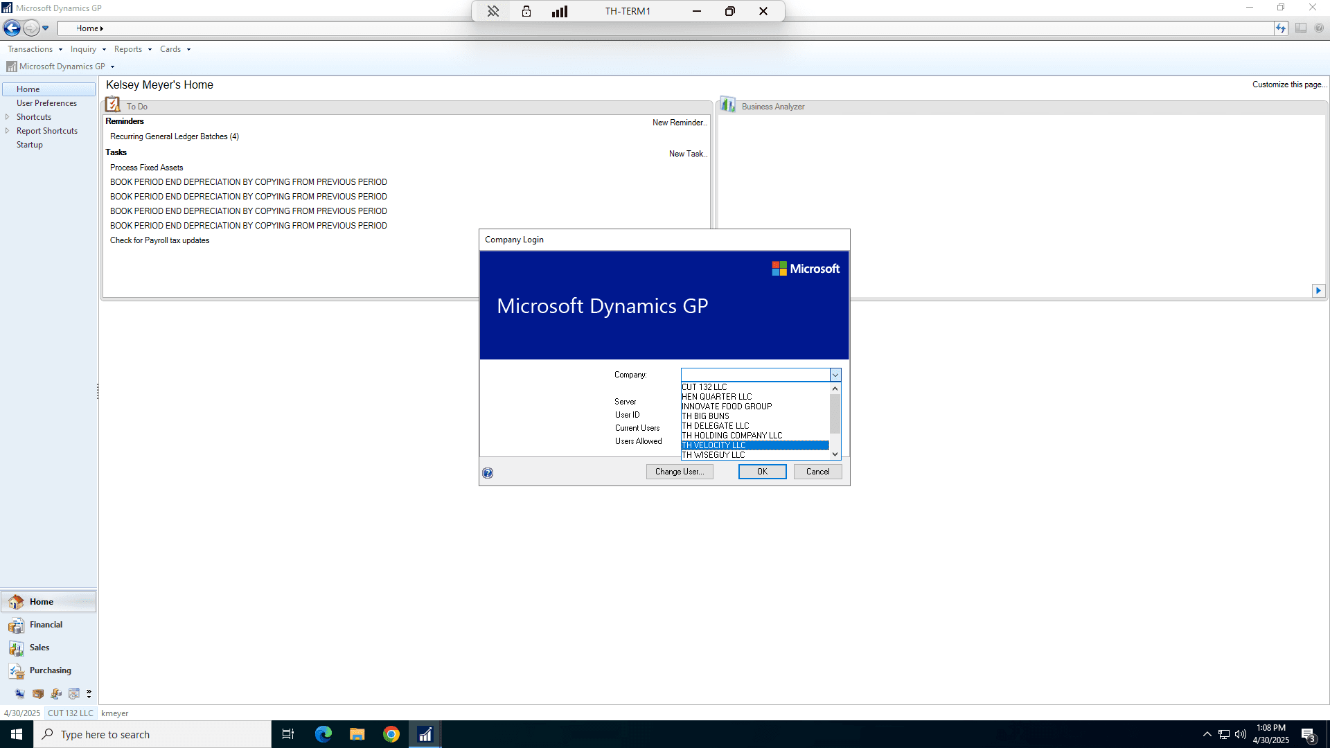Select TH DELEGATE LLC from company list
Viewport: 1330px width, 748px height.
click(x=755, y=426)
